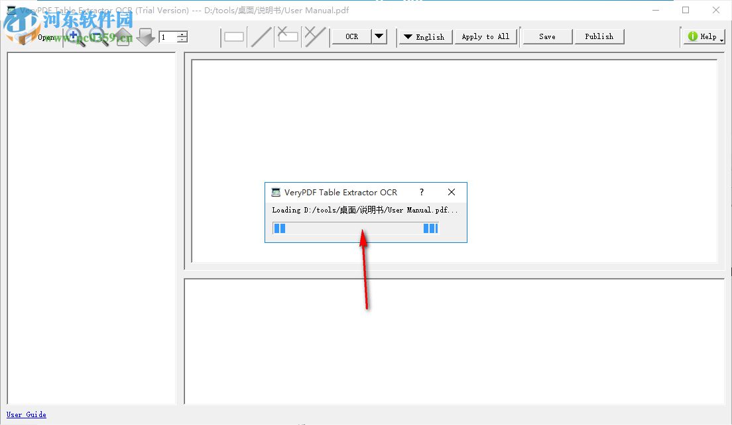Click the loading progress bar

pyautogui.click(x=355, y=228)
